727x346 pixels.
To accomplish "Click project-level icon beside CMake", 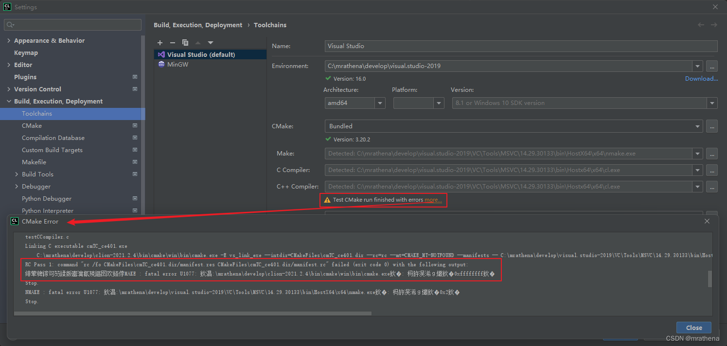I will [x=135, y=125].
